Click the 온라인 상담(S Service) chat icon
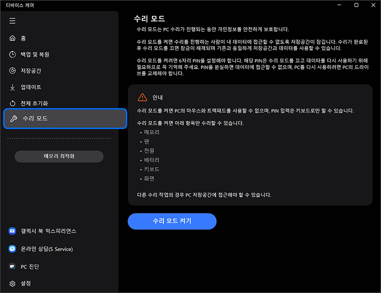The height and width of the screenshot is (293, 381). click(x=12, y=249)
